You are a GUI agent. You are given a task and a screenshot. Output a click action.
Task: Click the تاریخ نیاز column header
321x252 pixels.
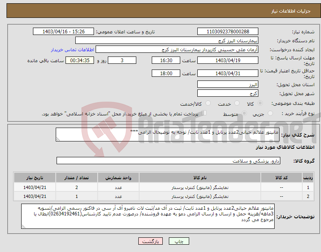coord(35,178)
